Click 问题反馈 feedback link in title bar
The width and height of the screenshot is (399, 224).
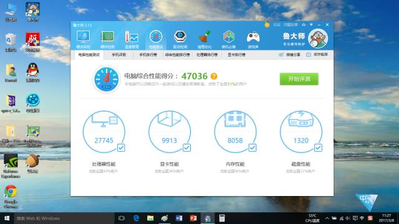pos(291,25)
